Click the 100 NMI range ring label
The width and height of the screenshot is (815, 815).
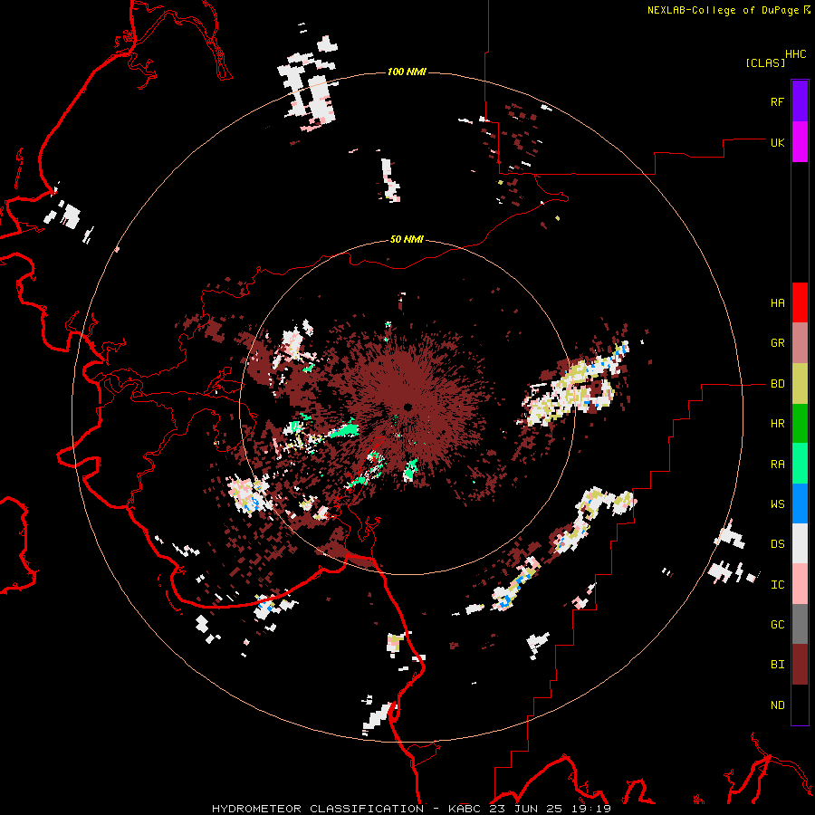(x=407, y=72)
